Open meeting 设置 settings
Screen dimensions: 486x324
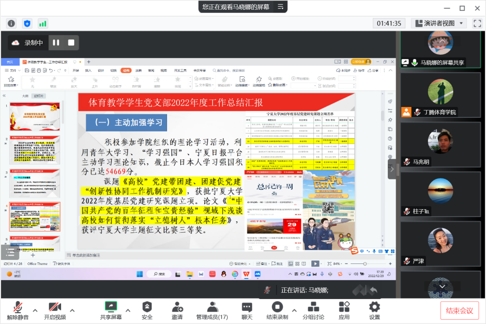(x=375, y=311)
